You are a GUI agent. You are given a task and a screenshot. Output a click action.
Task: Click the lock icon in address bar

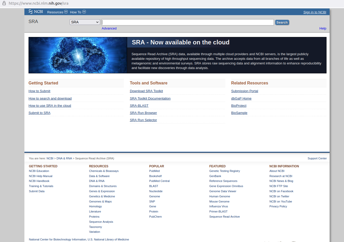(4, 3)
